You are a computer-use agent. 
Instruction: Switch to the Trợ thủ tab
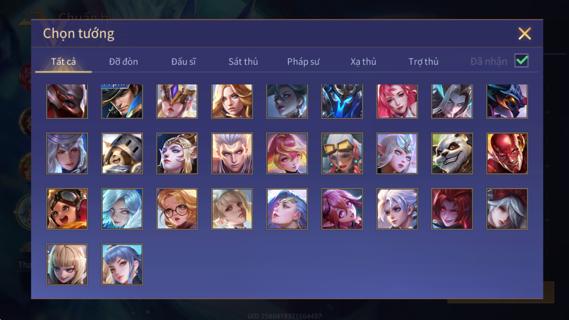click(423, 62)
